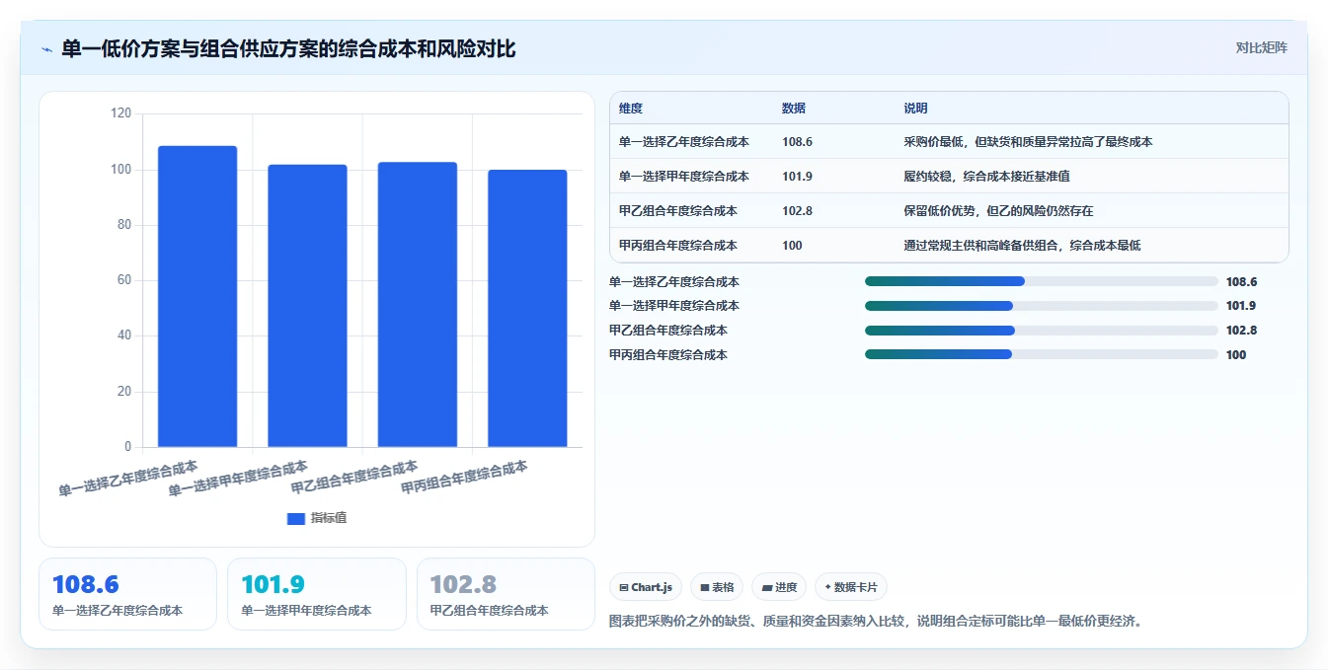The width and height of the screenshot is (1328, 670).
Task: Click the 数据 column header
Action: [x=794, y=109]
